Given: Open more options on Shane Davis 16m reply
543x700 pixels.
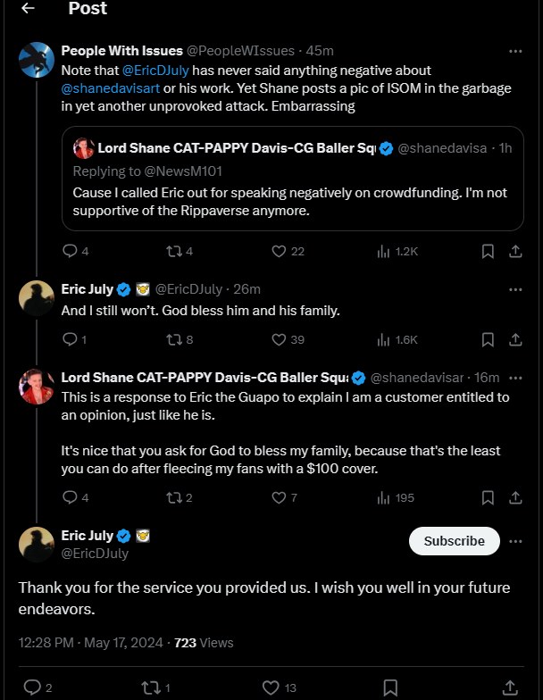Looking at the screenshot, I should 515,378.
